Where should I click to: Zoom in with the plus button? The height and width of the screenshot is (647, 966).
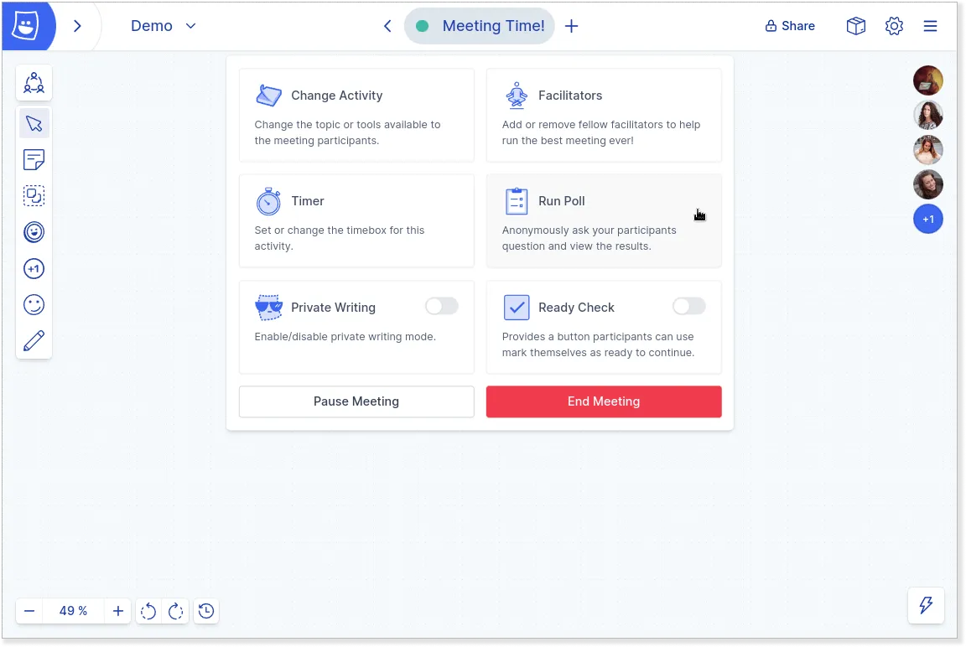(x=118, y=611)
